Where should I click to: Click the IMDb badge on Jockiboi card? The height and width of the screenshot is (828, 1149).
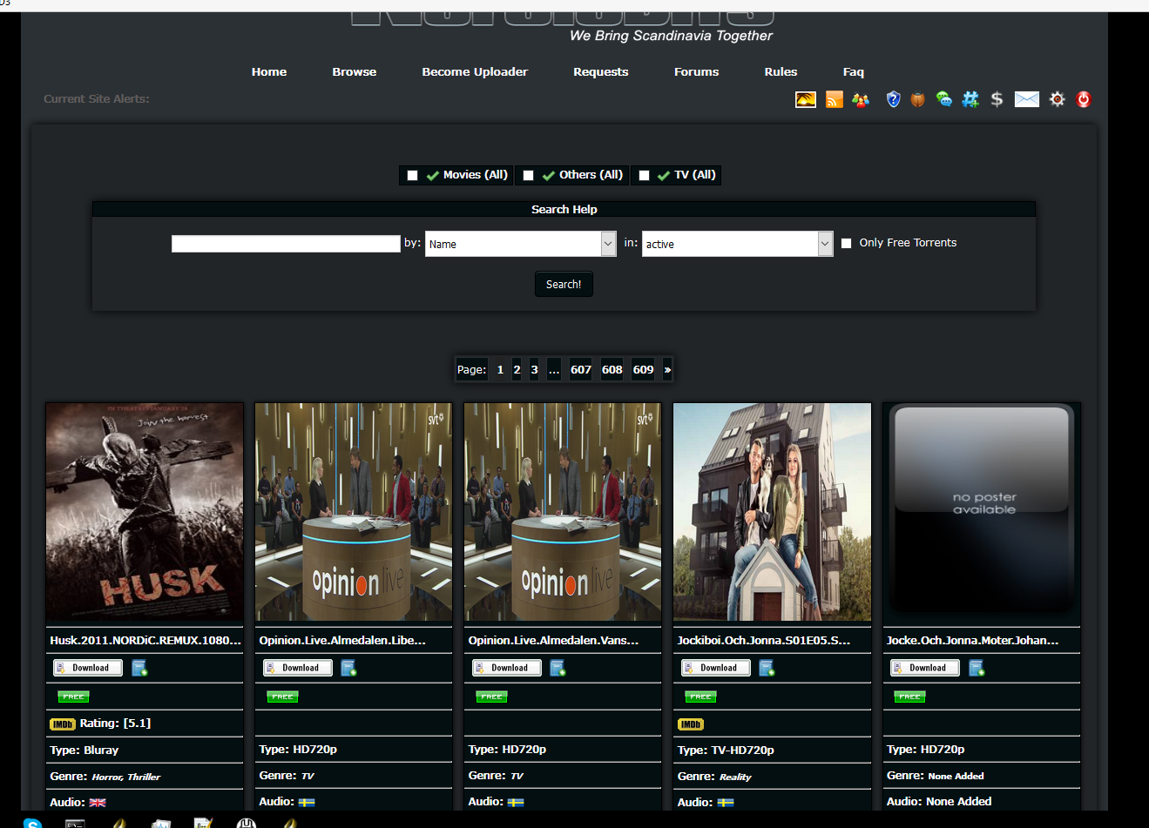pos(690,724)
